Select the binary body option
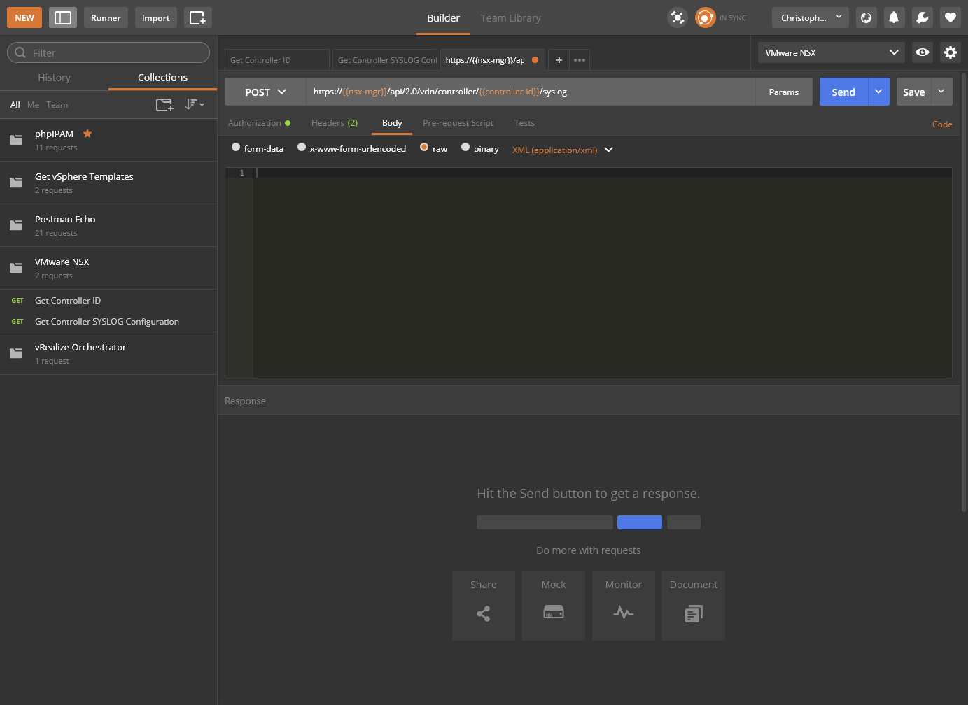 tap(465, 148)
